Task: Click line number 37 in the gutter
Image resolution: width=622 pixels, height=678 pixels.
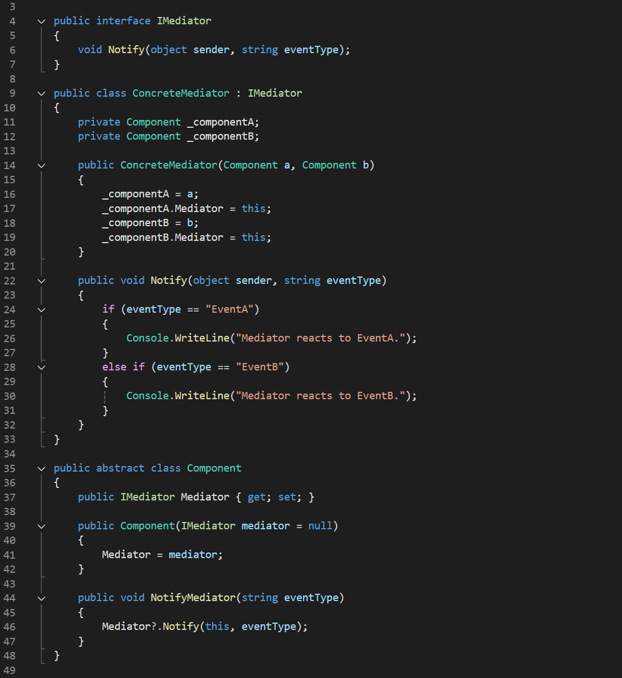Action: pyautogui.click(x=10, y=497)
